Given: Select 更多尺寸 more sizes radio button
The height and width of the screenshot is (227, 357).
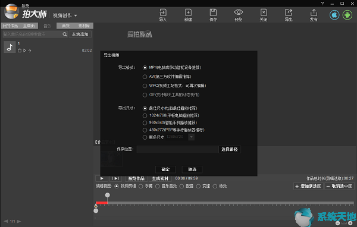Looking at the screenshot, I should pyautogui.click(x=145, y=137).
